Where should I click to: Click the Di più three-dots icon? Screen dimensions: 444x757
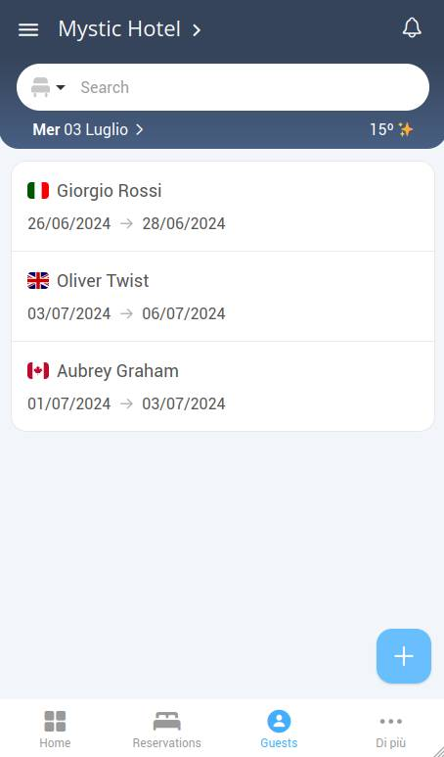coord(391,722)
